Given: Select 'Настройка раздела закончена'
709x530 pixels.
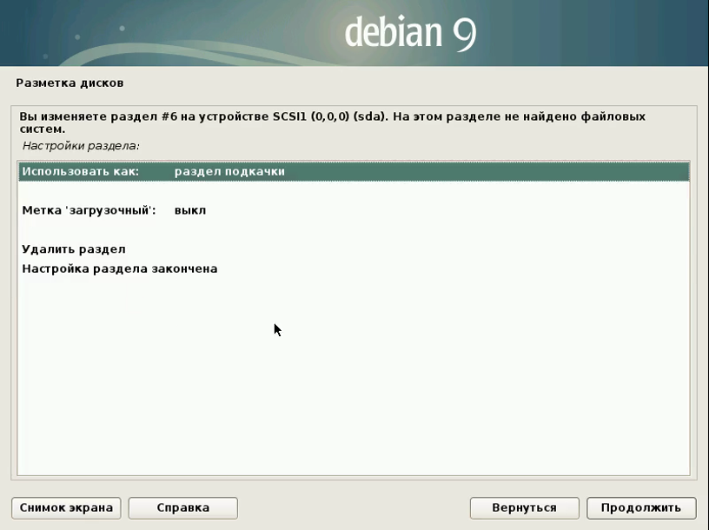Looking at the screenshot, I should [119, 268].
